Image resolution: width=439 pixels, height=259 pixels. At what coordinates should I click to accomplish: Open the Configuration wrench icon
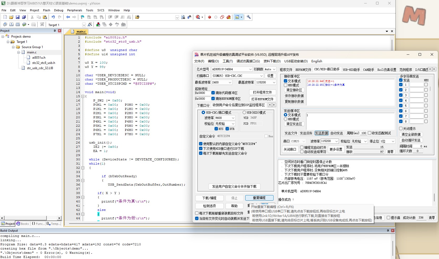point(249,17)
